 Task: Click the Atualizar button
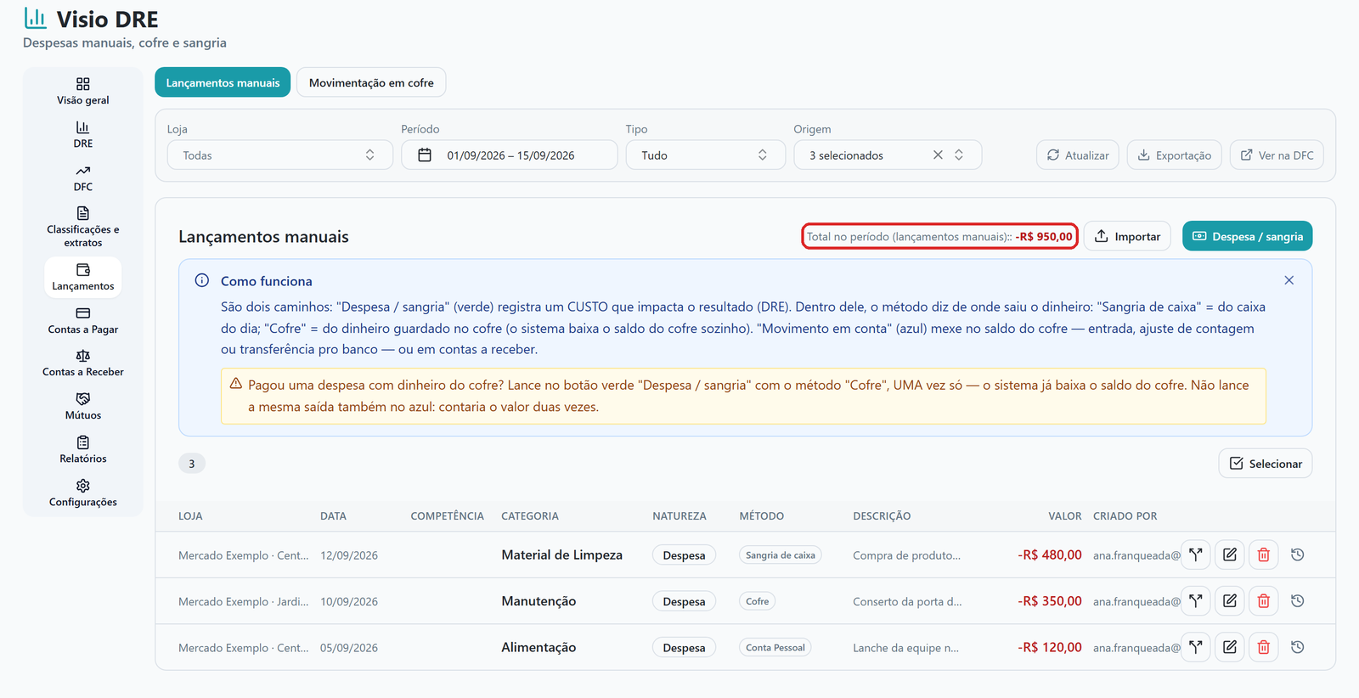click(x=1077, y=155)
